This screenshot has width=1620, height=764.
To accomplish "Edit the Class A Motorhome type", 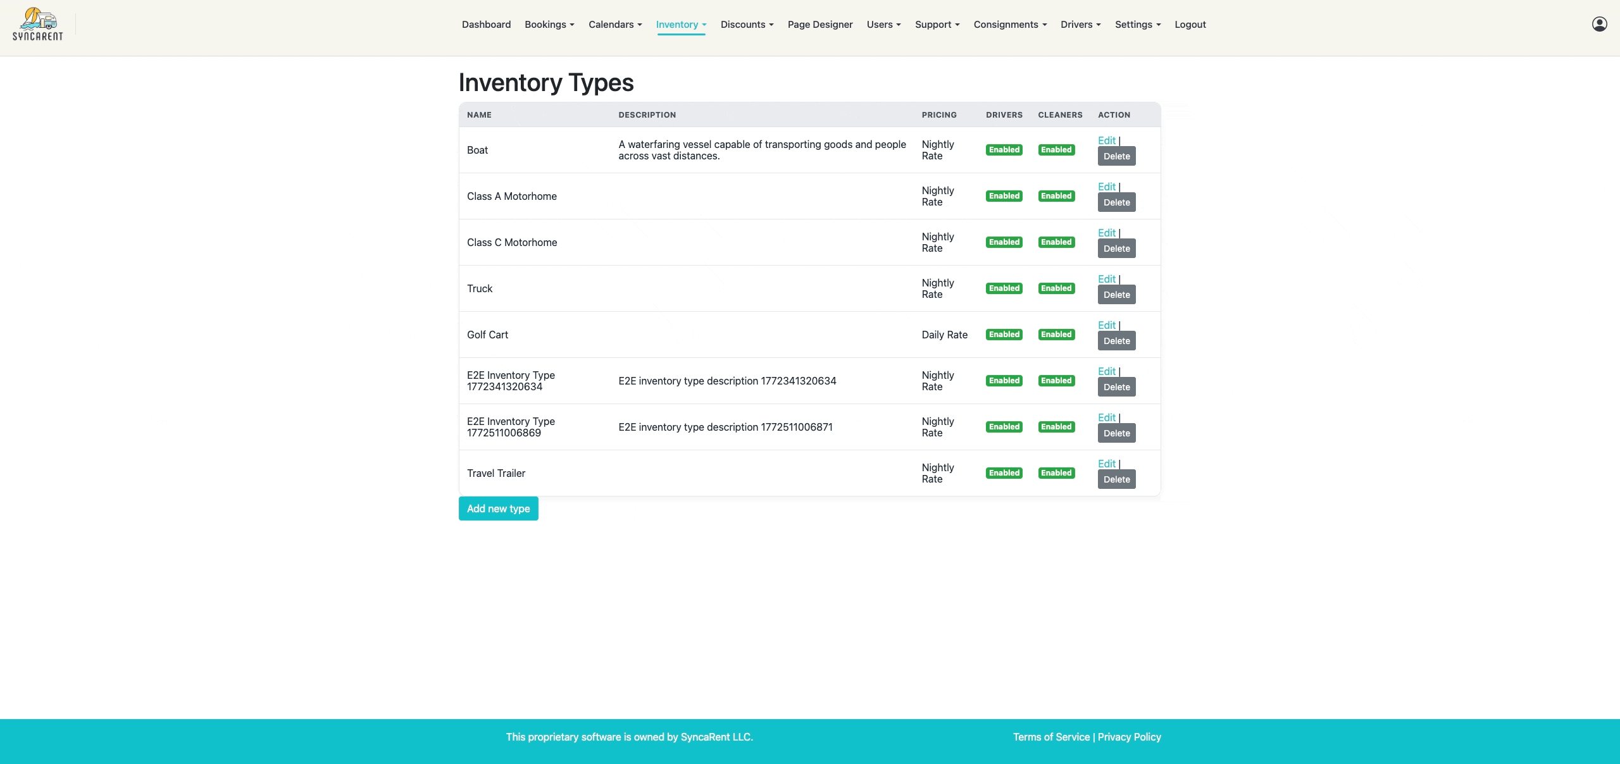I will 1106,187.
